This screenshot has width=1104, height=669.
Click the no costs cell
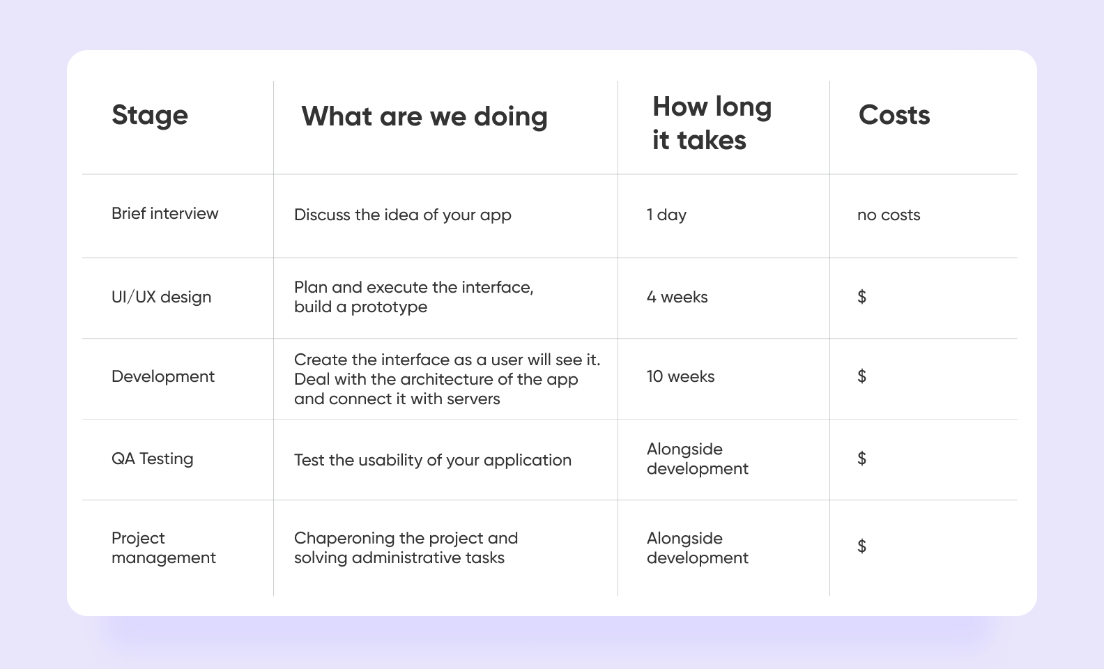click(889, 215)
